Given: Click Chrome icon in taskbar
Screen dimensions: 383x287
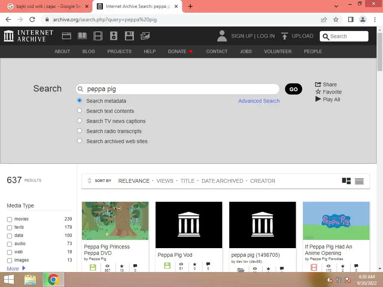Looking at the screenshot, I should click(x=53, y=280).
